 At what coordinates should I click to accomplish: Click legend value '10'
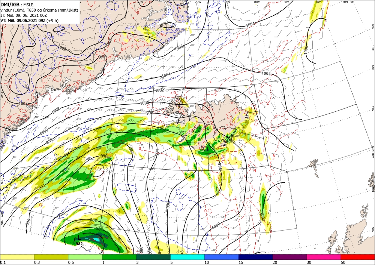pyautogui.click(x=207, y=262)
